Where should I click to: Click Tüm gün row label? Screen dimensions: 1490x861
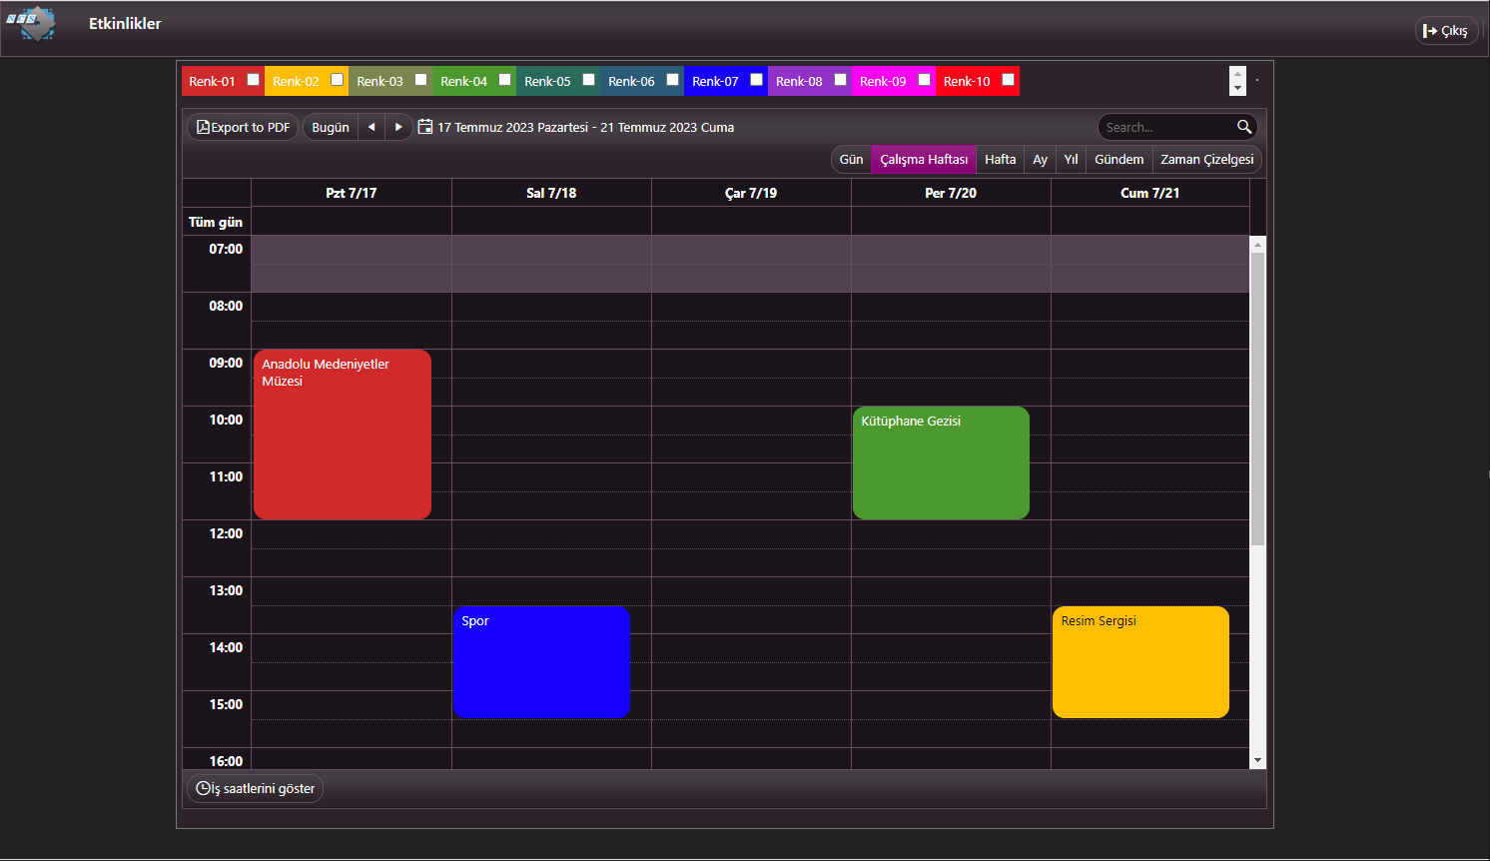216,222
